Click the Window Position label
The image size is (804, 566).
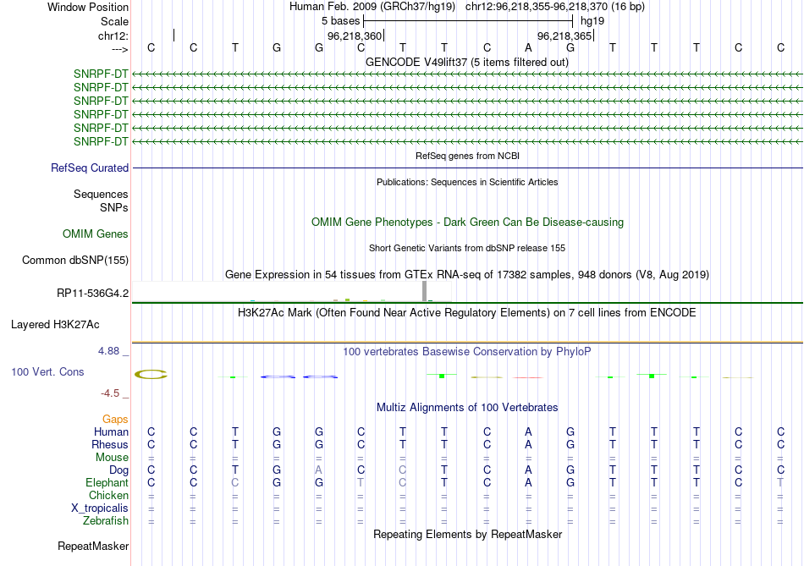pyautogui.click(x=88, y=7)
